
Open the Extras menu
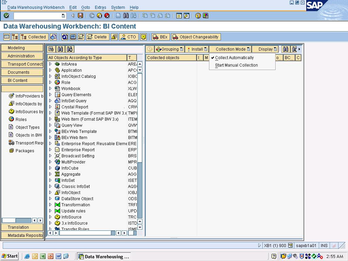[100, 7]
